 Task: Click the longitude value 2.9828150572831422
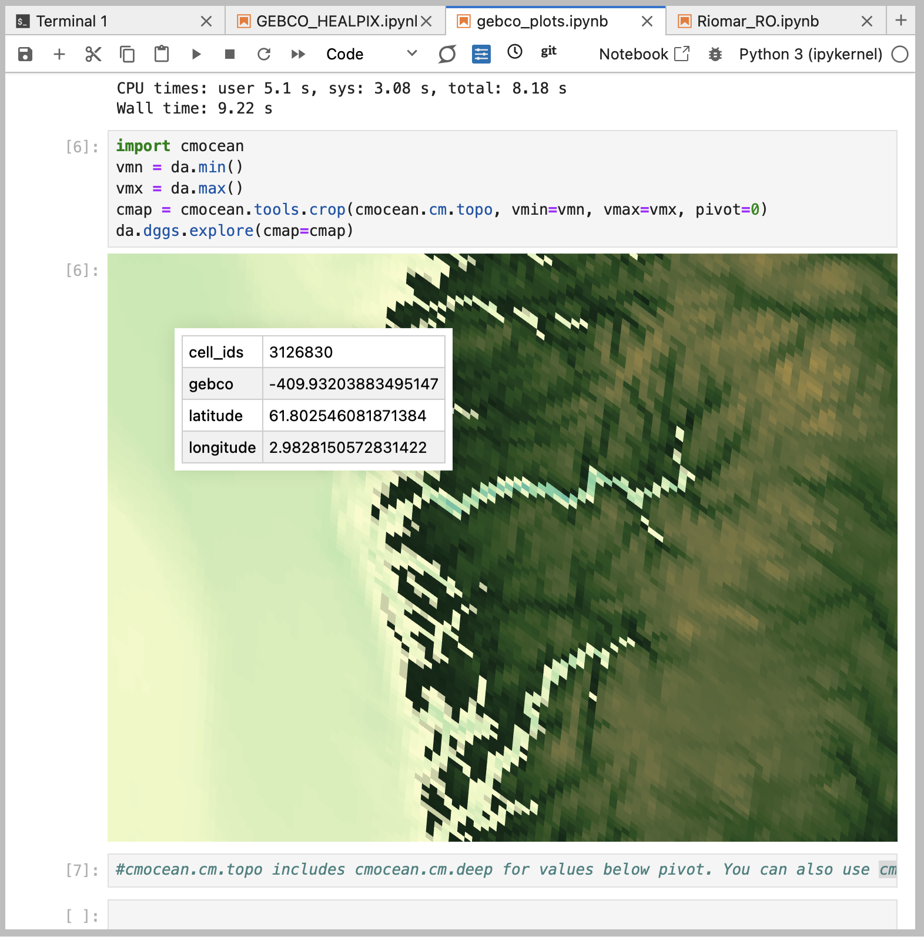pos(353,448)
